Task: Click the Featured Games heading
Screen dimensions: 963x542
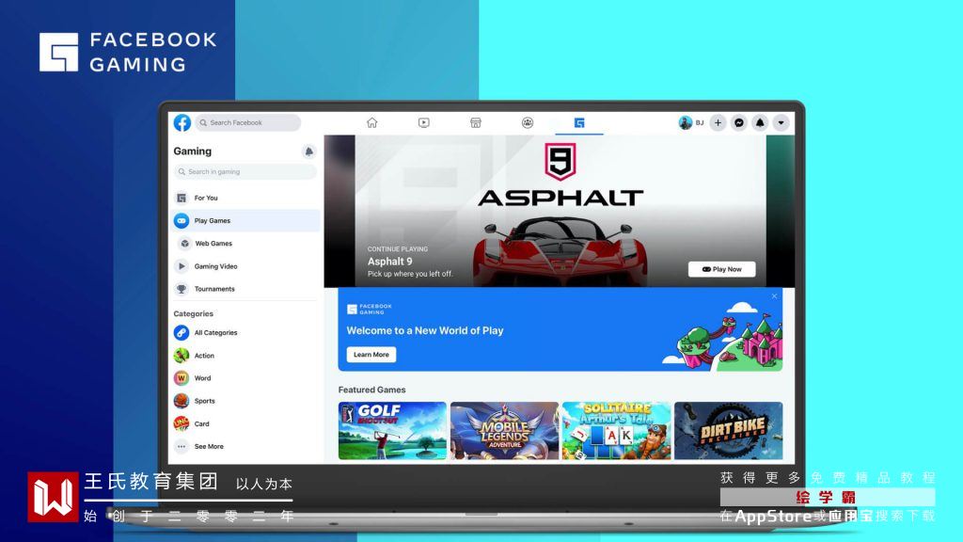Action: 372,390
